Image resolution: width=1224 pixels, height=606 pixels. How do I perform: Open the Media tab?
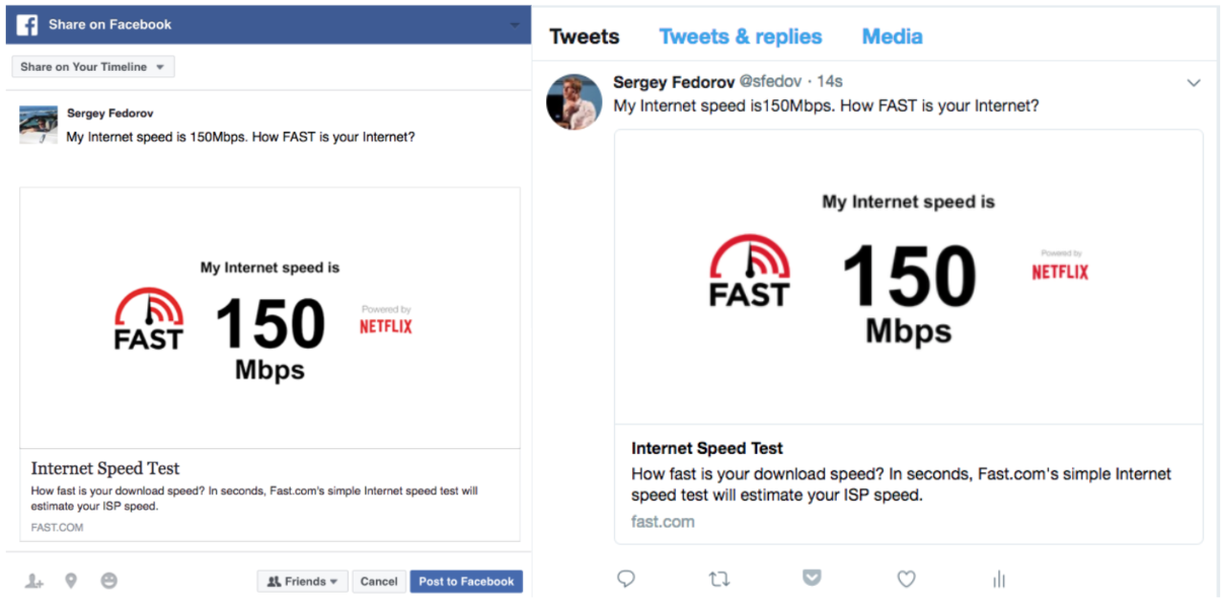click(x=891, y=35)
